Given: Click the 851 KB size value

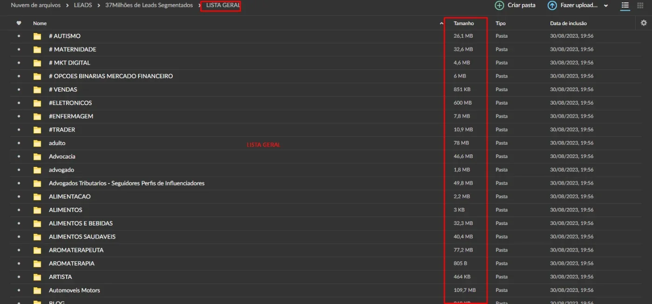Looking at the screenshot, I should point(462,89).
